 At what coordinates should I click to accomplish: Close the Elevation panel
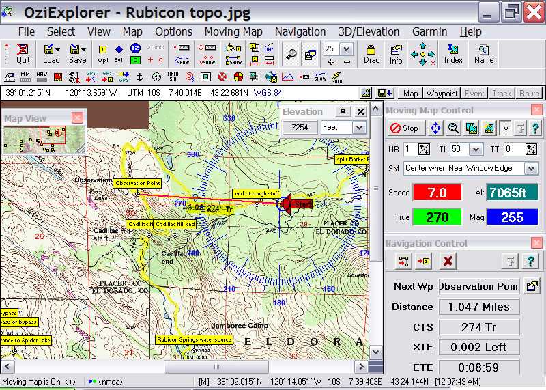pyautogui.click(x=361, y=111)
